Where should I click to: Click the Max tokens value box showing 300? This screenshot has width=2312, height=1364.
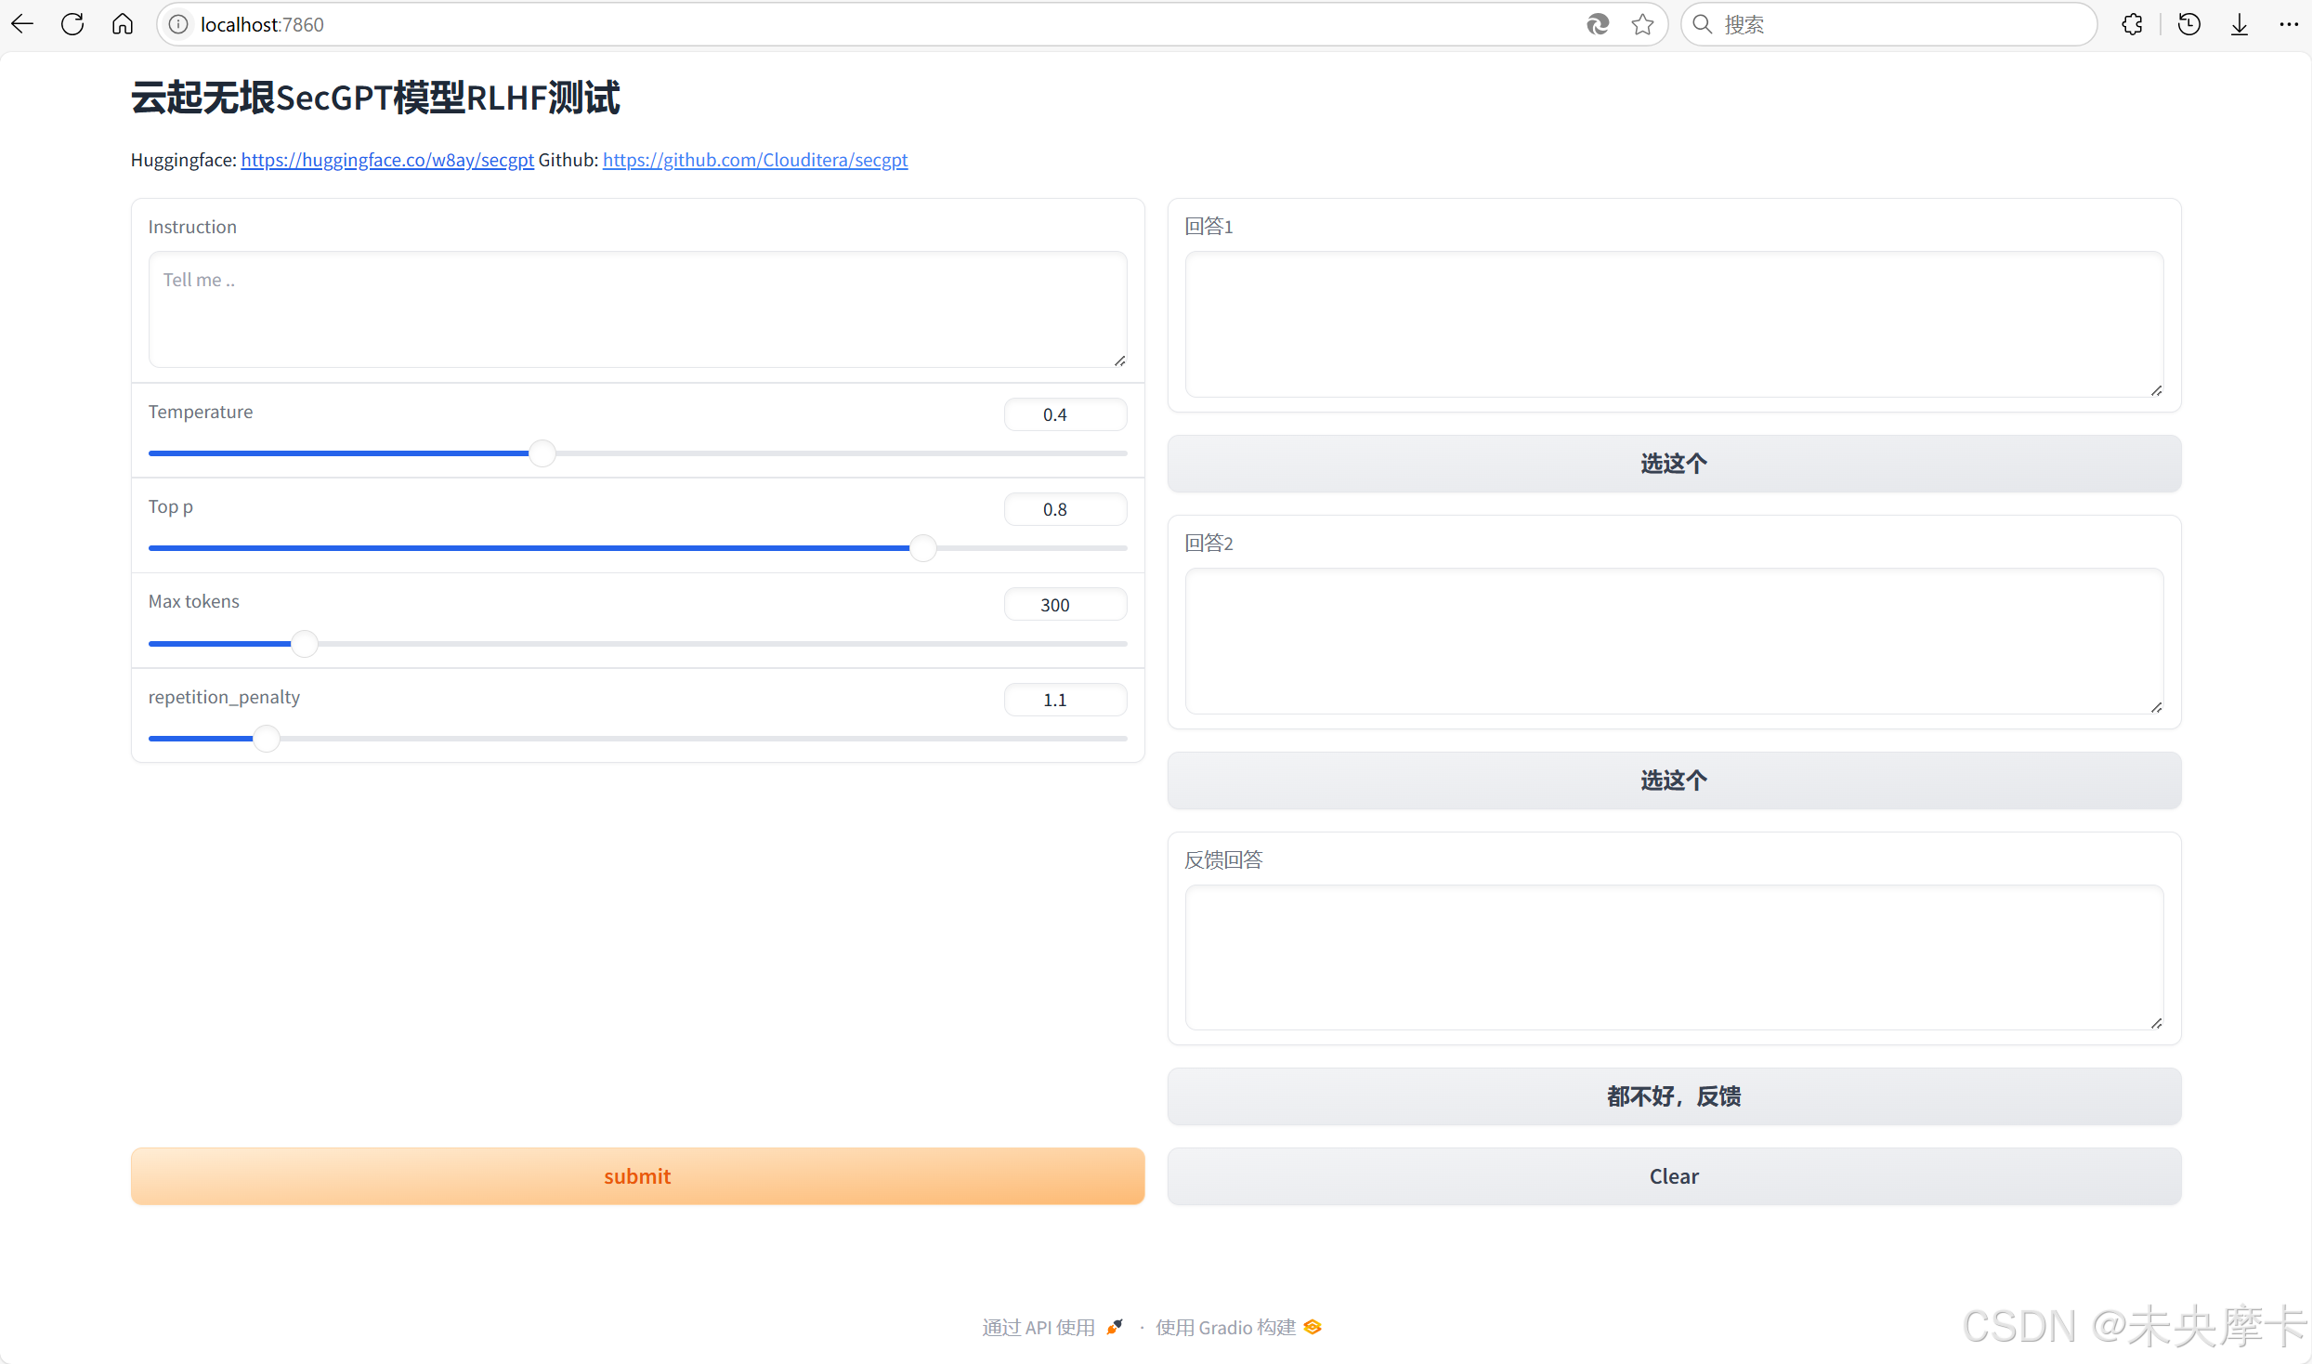coord(1065,604)
